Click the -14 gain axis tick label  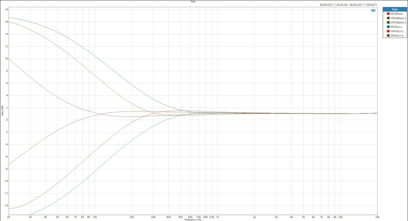(6, 206)
